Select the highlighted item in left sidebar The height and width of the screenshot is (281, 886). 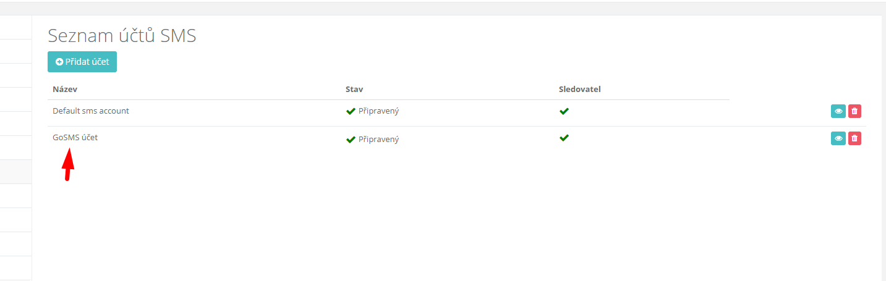coord(15,172)
